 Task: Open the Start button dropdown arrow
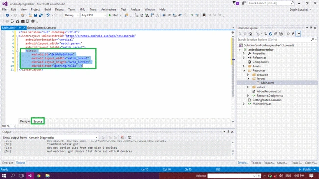click(120, 15)
